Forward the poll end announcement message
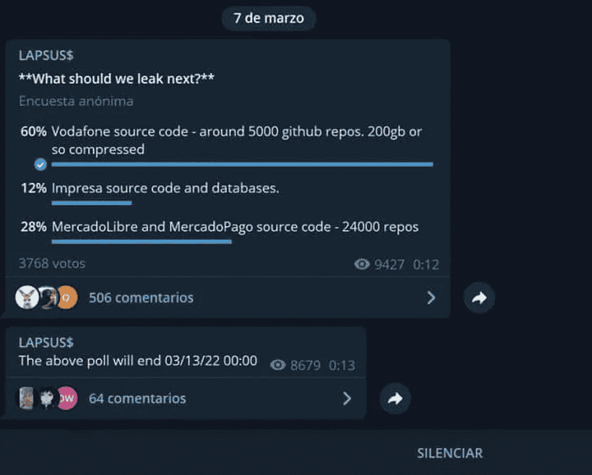 [395, 398]
